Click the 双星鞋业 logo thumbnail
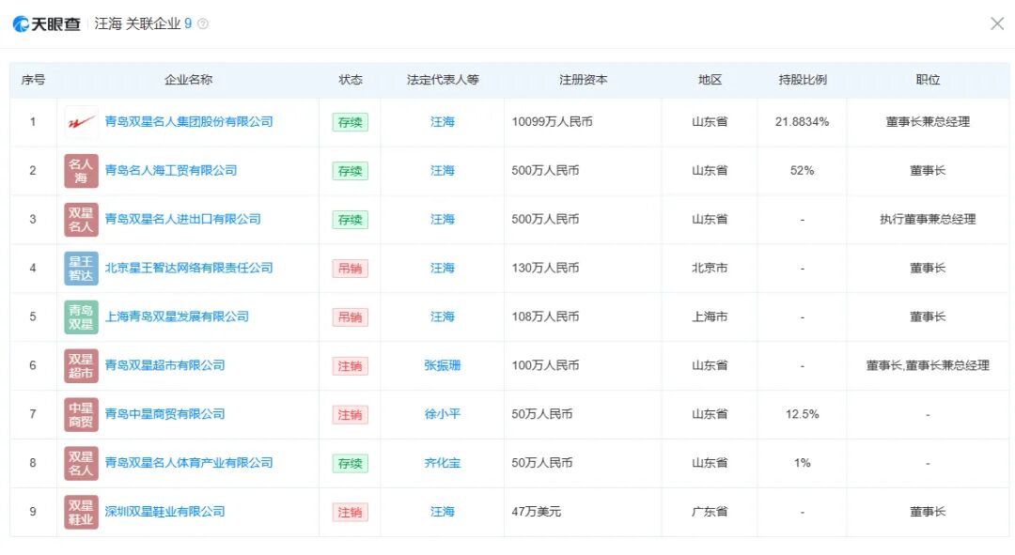The width and height of the screenshot is (1015, 555). click(81, 512)
